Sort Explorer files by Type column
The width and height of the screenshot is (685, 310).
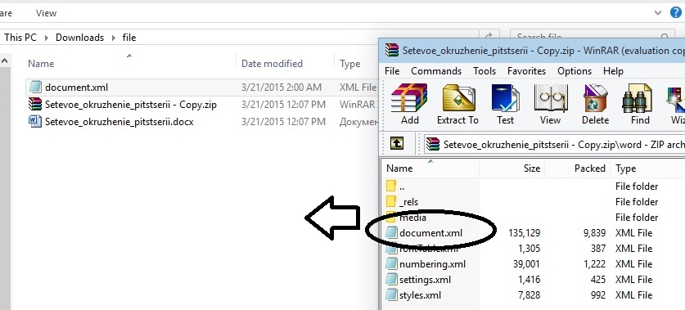tap(350, 64)
